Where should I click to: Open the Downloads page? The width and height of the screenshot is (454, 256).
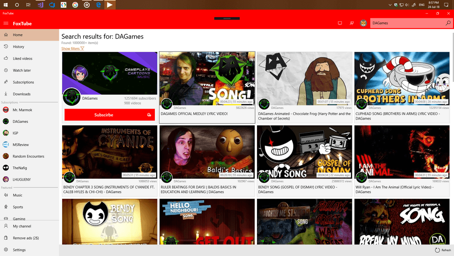point(30,94)
